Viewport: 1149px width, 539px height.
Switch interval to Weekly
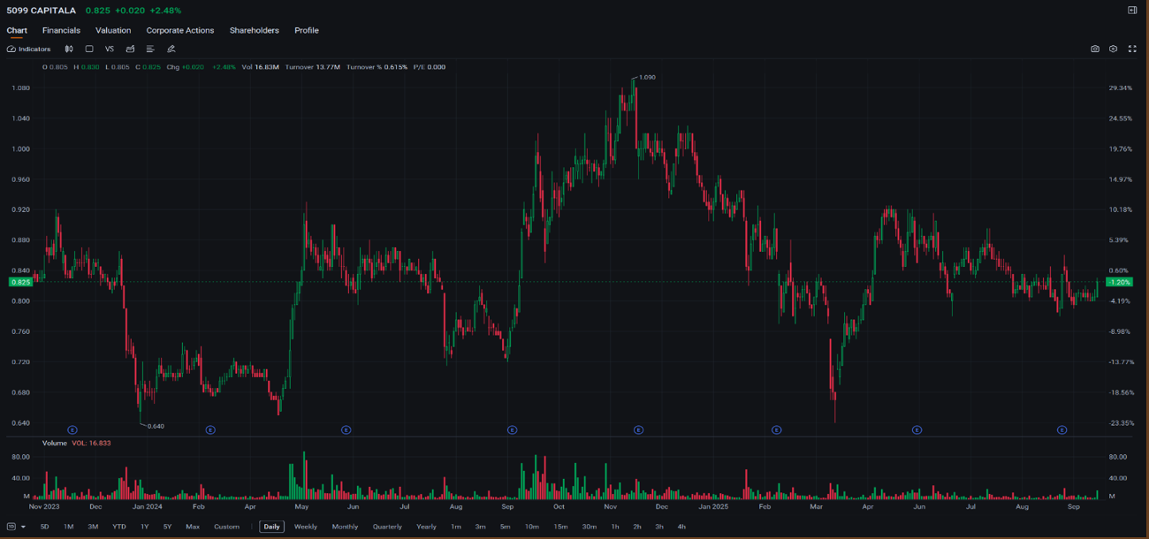point(305,527)
